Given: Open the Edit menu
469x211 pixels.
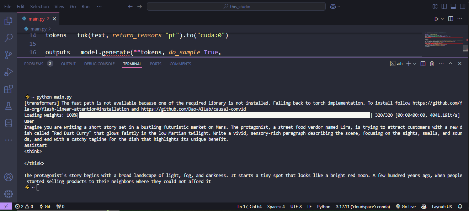Looking at the screenshot, I should pos(21,6).
